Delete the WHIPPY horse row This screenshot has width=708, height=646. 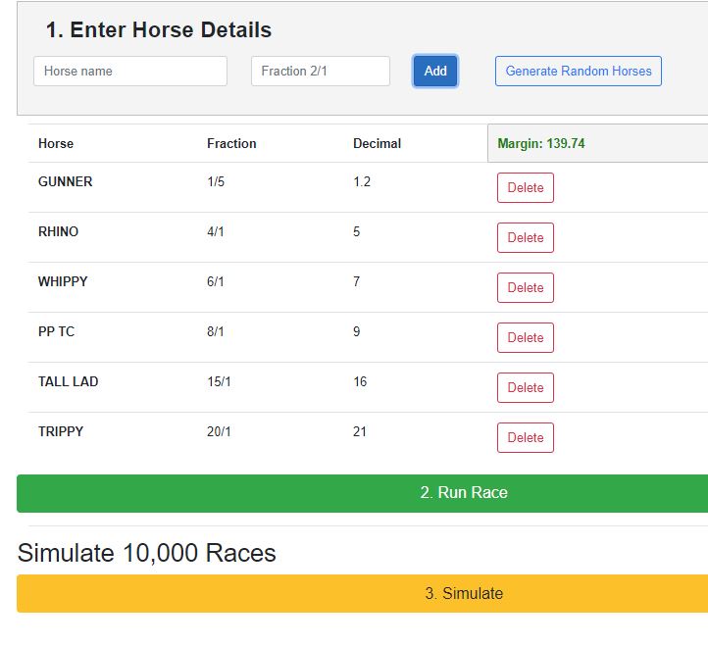point(526,287)
